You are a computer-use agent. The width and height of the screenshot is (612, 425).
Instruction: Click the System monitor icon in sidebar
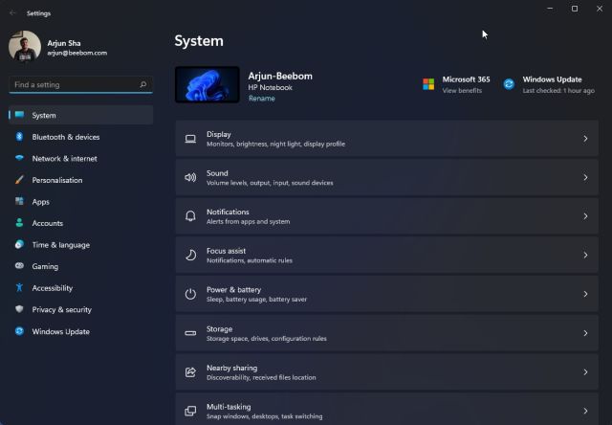tap(19, 115)
